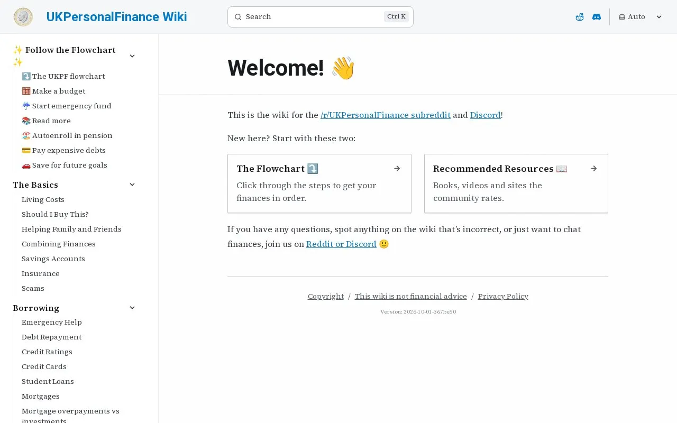Screen dimensions: 677x423
Task: Click the arrow on The Flowchart card
Action: (x=397, y=169)
